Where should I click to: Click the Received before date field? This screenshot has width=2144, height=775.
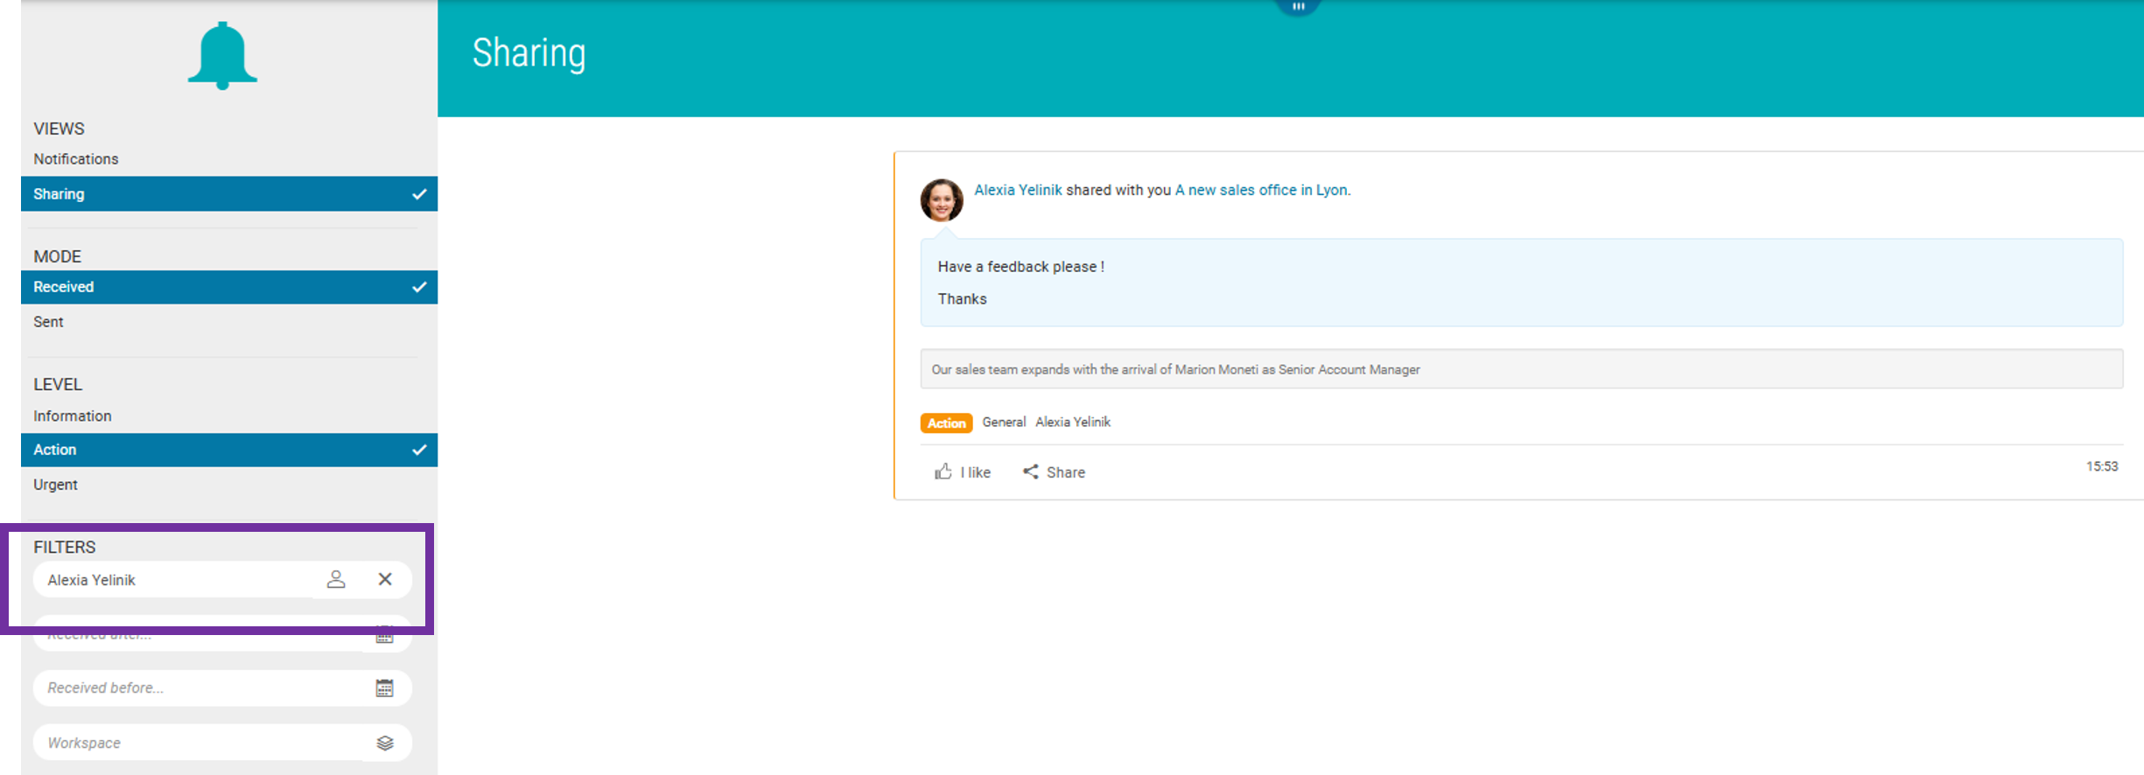coord(222,688)
